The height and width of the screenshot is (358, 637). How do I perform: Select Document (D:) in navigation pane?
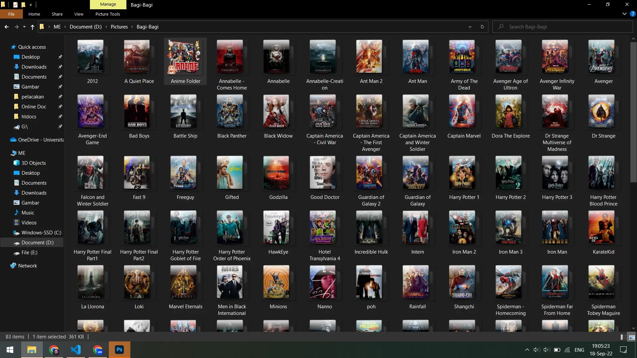[x=37, y=243]
